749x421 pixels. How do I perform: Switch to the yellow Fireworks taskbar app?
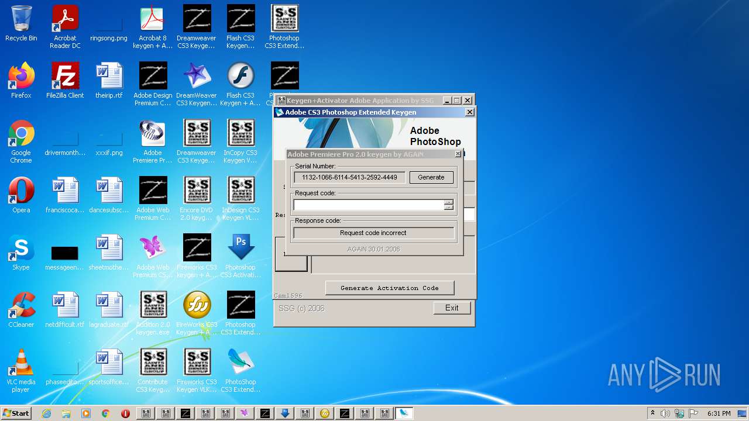coord(325,413)
